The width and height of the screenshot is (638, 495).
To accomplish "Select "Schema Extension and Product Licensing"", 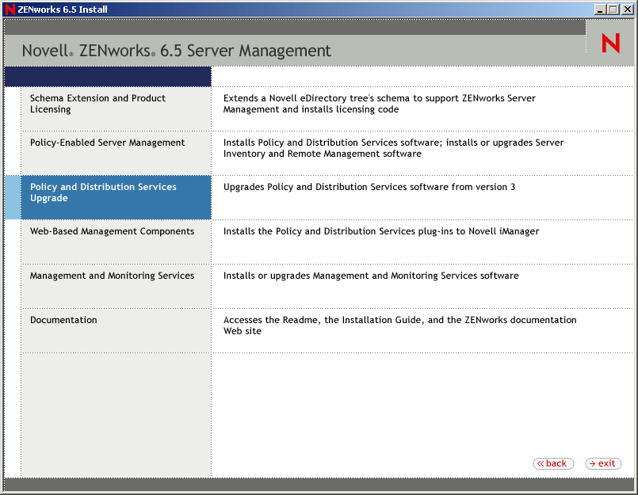I will pyautogui.click(x=97, y=103).
